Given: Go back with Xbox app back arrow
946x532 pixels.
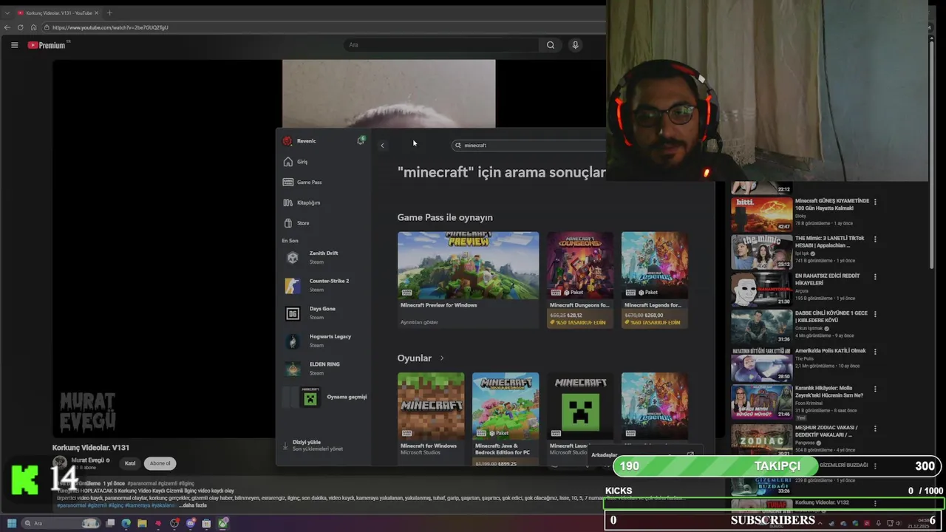Looking at the screenshot, I should pyautogui.click(x=382, y=146).
